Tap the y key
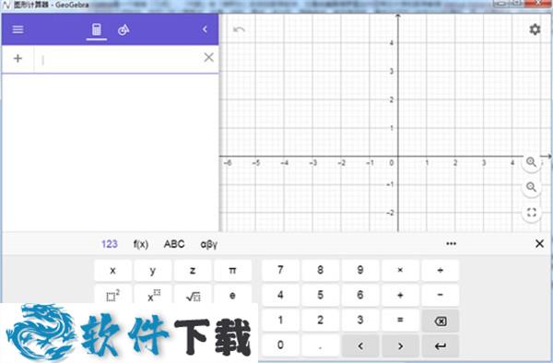Screen dimensions: 553x363 pyautogui.click(x=153, y=270)
